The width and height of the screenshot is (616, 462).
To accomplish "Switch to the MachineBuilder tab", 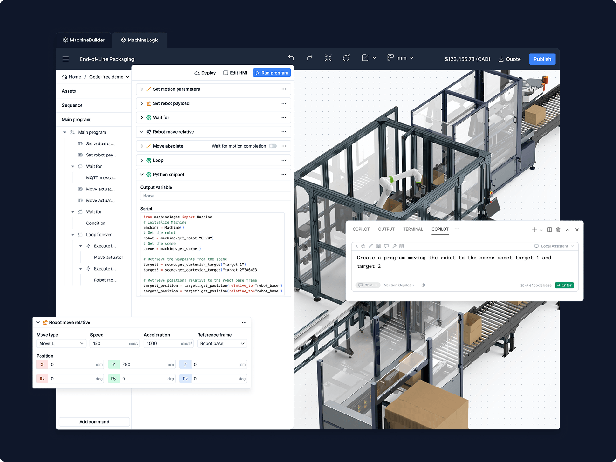I will (x=84, y=40).
